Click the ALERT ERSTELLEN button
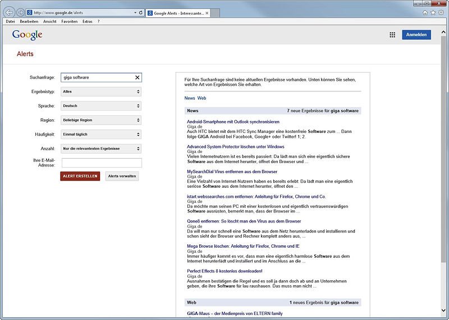This screenshot has width=449, height=320. point(80,176)
